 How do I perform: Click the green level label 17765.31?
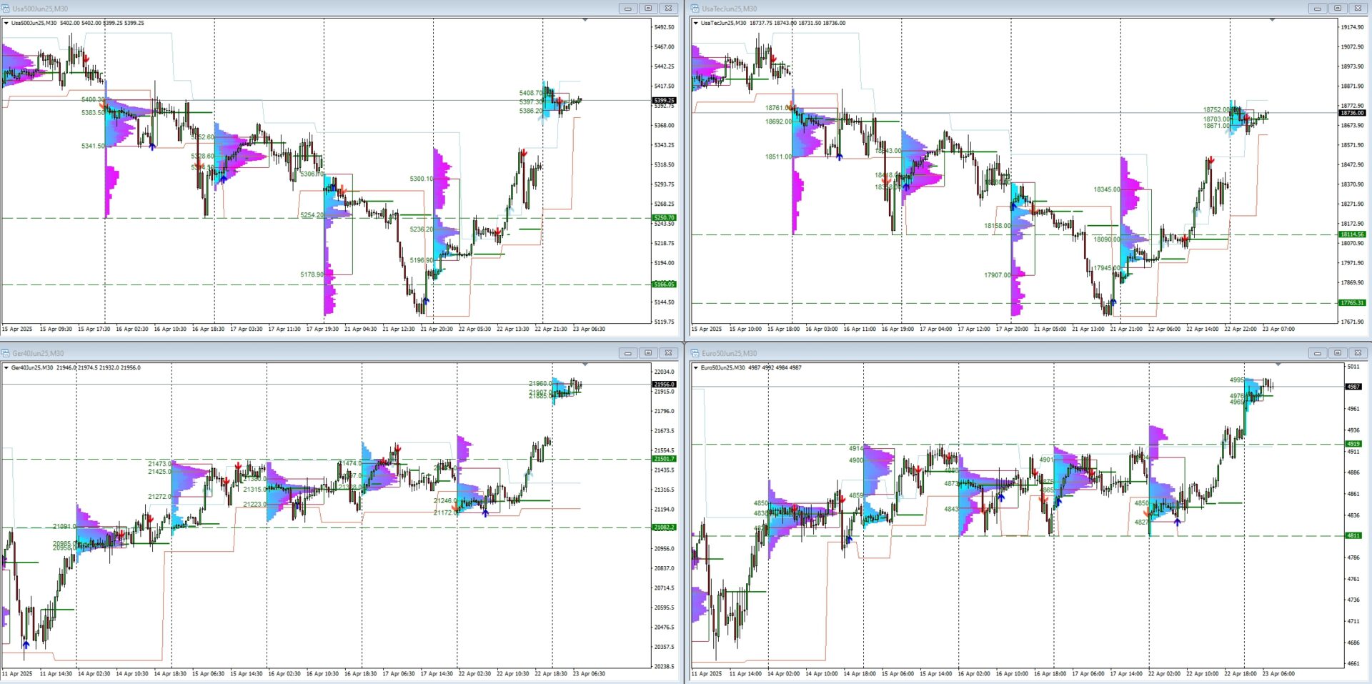click(x=1352, y=303)
